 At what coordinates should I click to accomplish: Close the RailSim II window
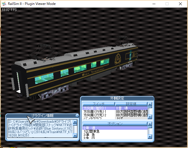(180, 4)
